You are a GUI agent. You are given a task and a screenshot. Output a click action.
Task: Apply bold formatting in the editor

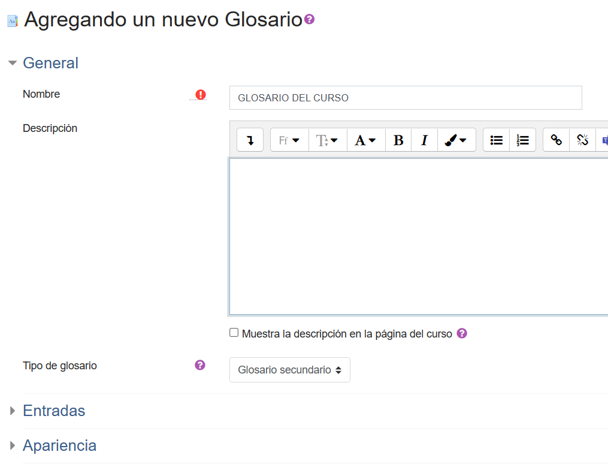tap(398, 140)
